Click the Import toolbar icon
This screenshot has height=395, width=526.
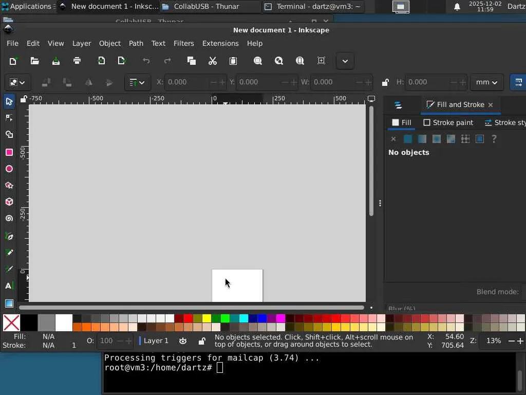101,61
